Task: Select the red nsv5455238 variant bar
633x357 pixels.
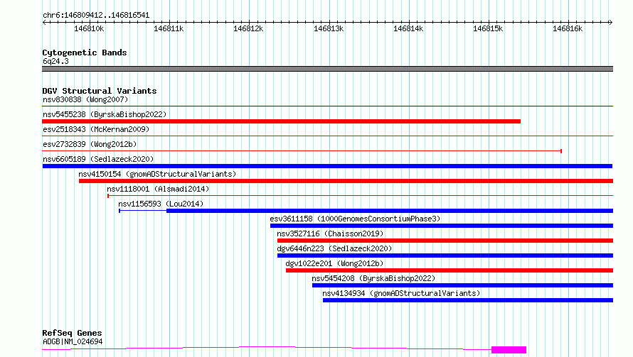Action: click(x=282, y=121)
